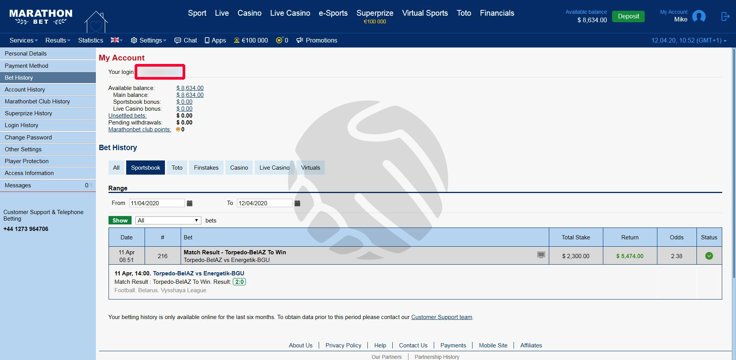Open Login History in sidebar
Image resolution: width=736 pixels, height=360 pixels.
48,125
